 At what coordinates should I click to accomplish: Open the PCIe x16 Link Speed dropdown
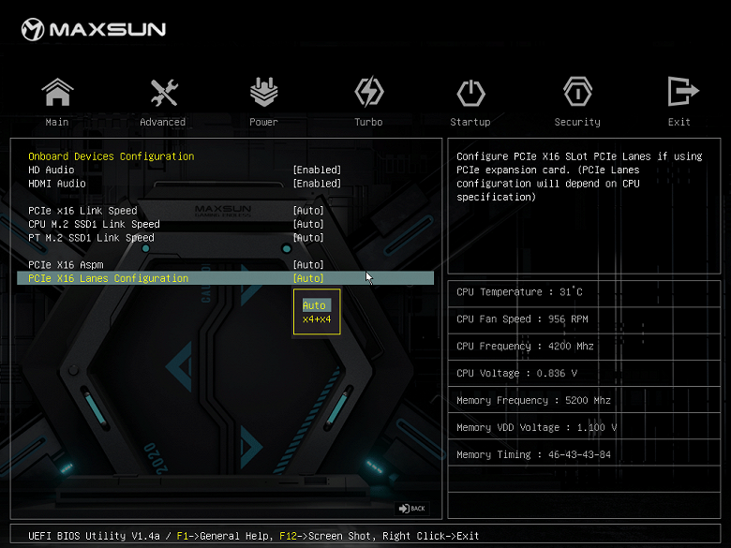tap(308, 211)
